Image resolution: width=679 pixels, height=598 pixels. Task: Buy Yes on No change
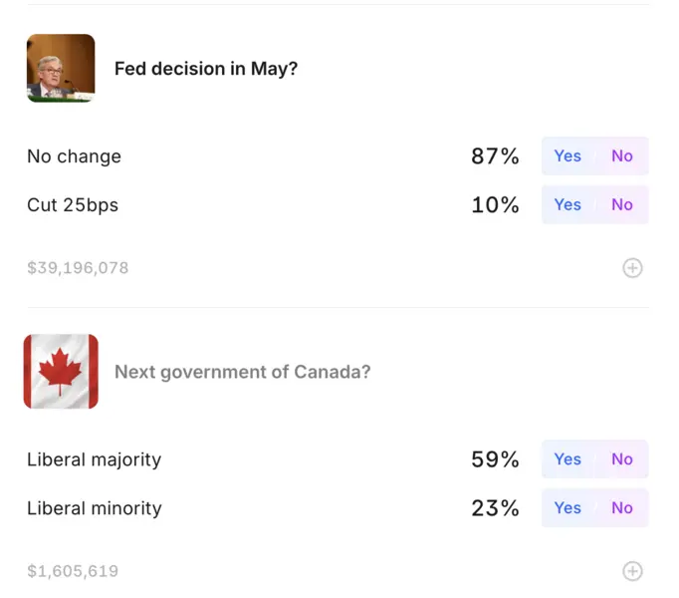[568, 156]
